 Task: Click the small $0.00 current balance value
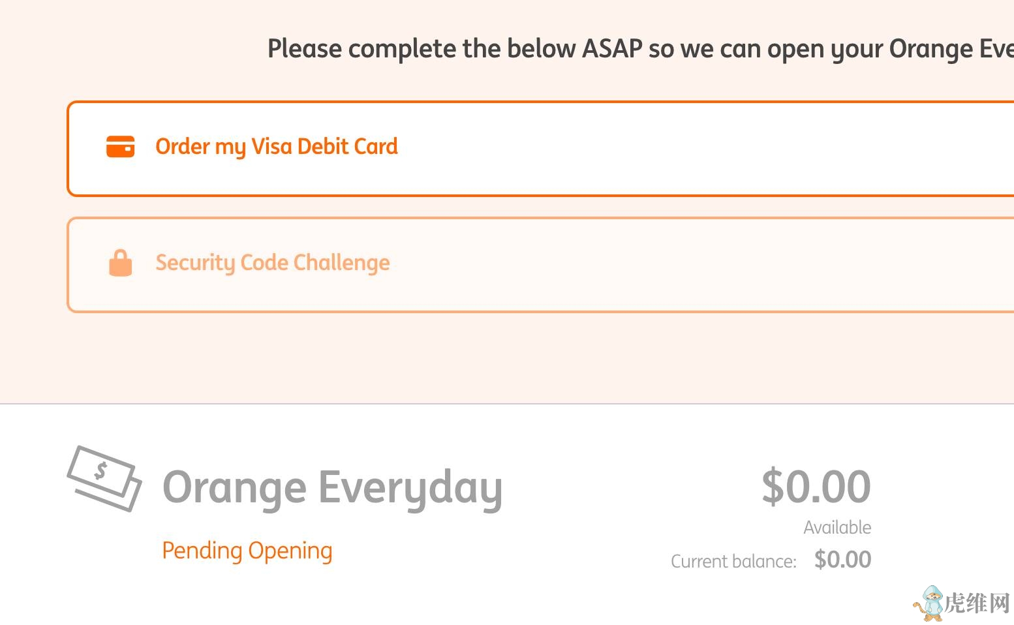tap(842, 560)
